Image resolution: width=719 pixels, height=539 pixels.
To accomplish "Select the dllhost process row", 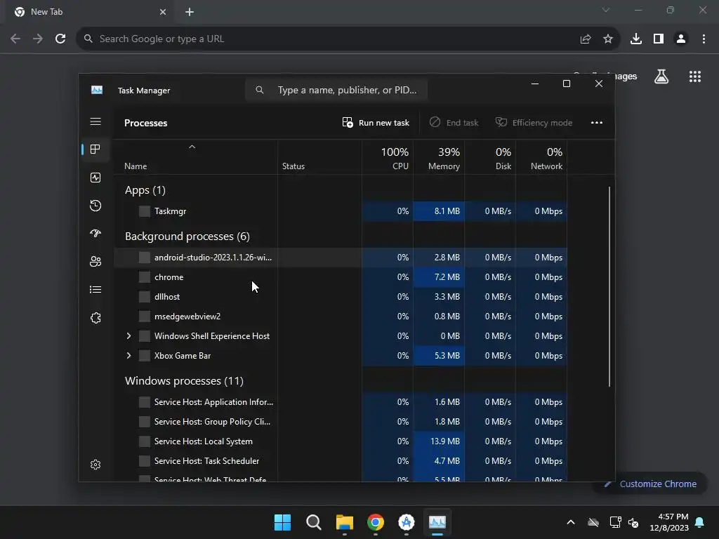I will coord(341,297).
